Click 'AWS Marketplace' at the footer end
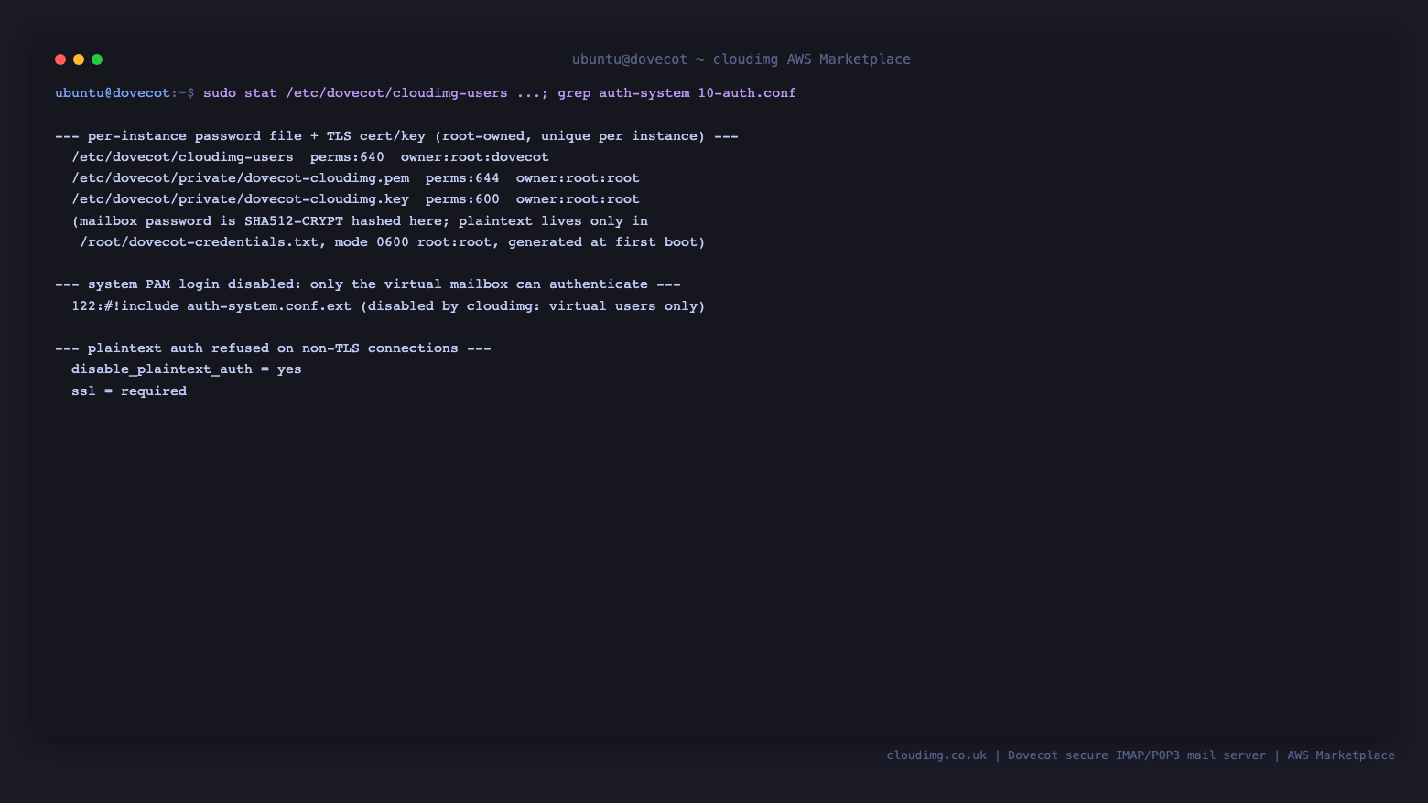 1341,755
